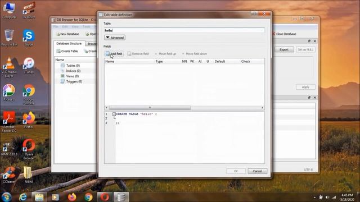Click New Database in DB Browser toolbar

(67, 34)
